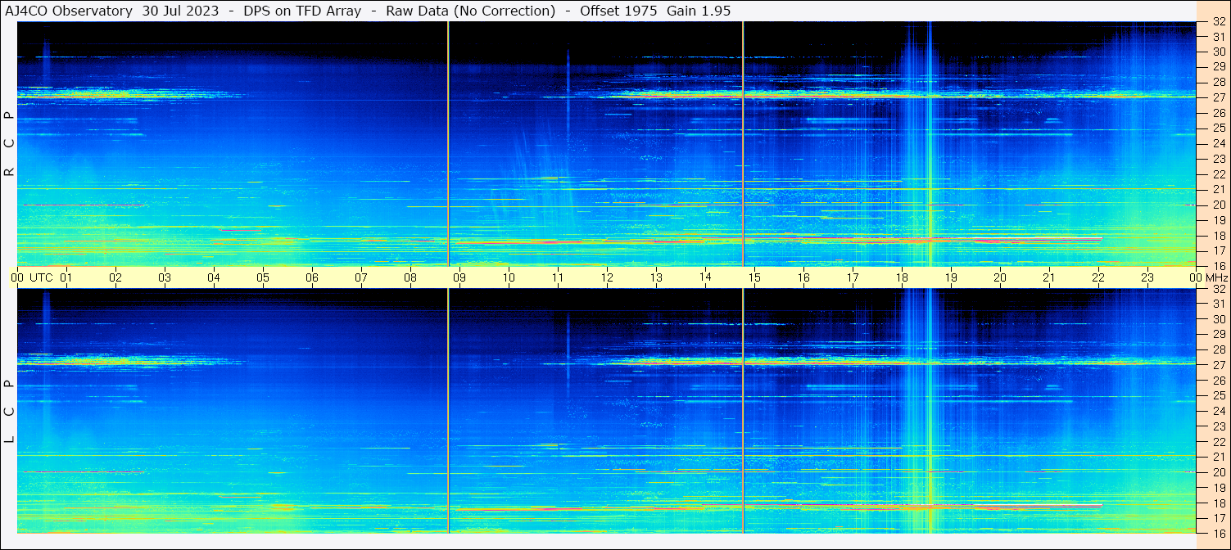Select the '20' hour label on time axis
Viewport: 1231px width, 550px height.
(x=1000, y=277)
